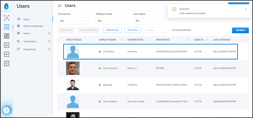Click the Factory 1 connection cell

[132, 68]
